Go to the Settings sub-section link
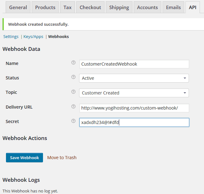This screenshot has width=204, height=194. tap(11, 37)
